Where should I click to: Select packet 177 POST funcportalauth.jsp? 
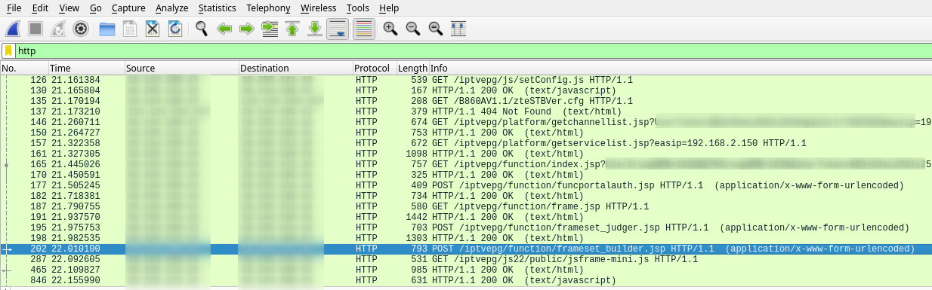point(466,185)
